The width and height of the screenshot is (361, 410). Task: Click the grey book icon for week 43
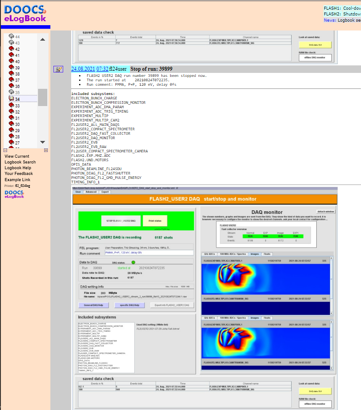click(x=11, y=42)
